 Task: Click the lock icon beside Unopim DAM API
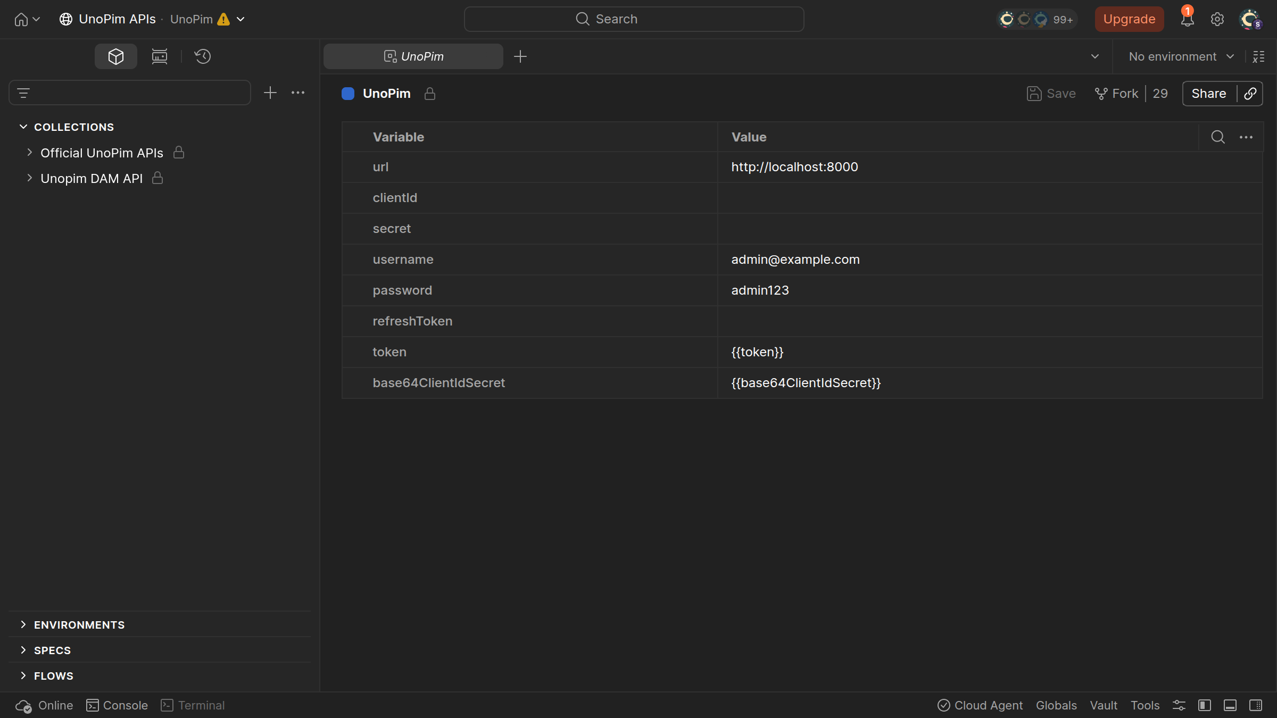(x=157, y=178)
